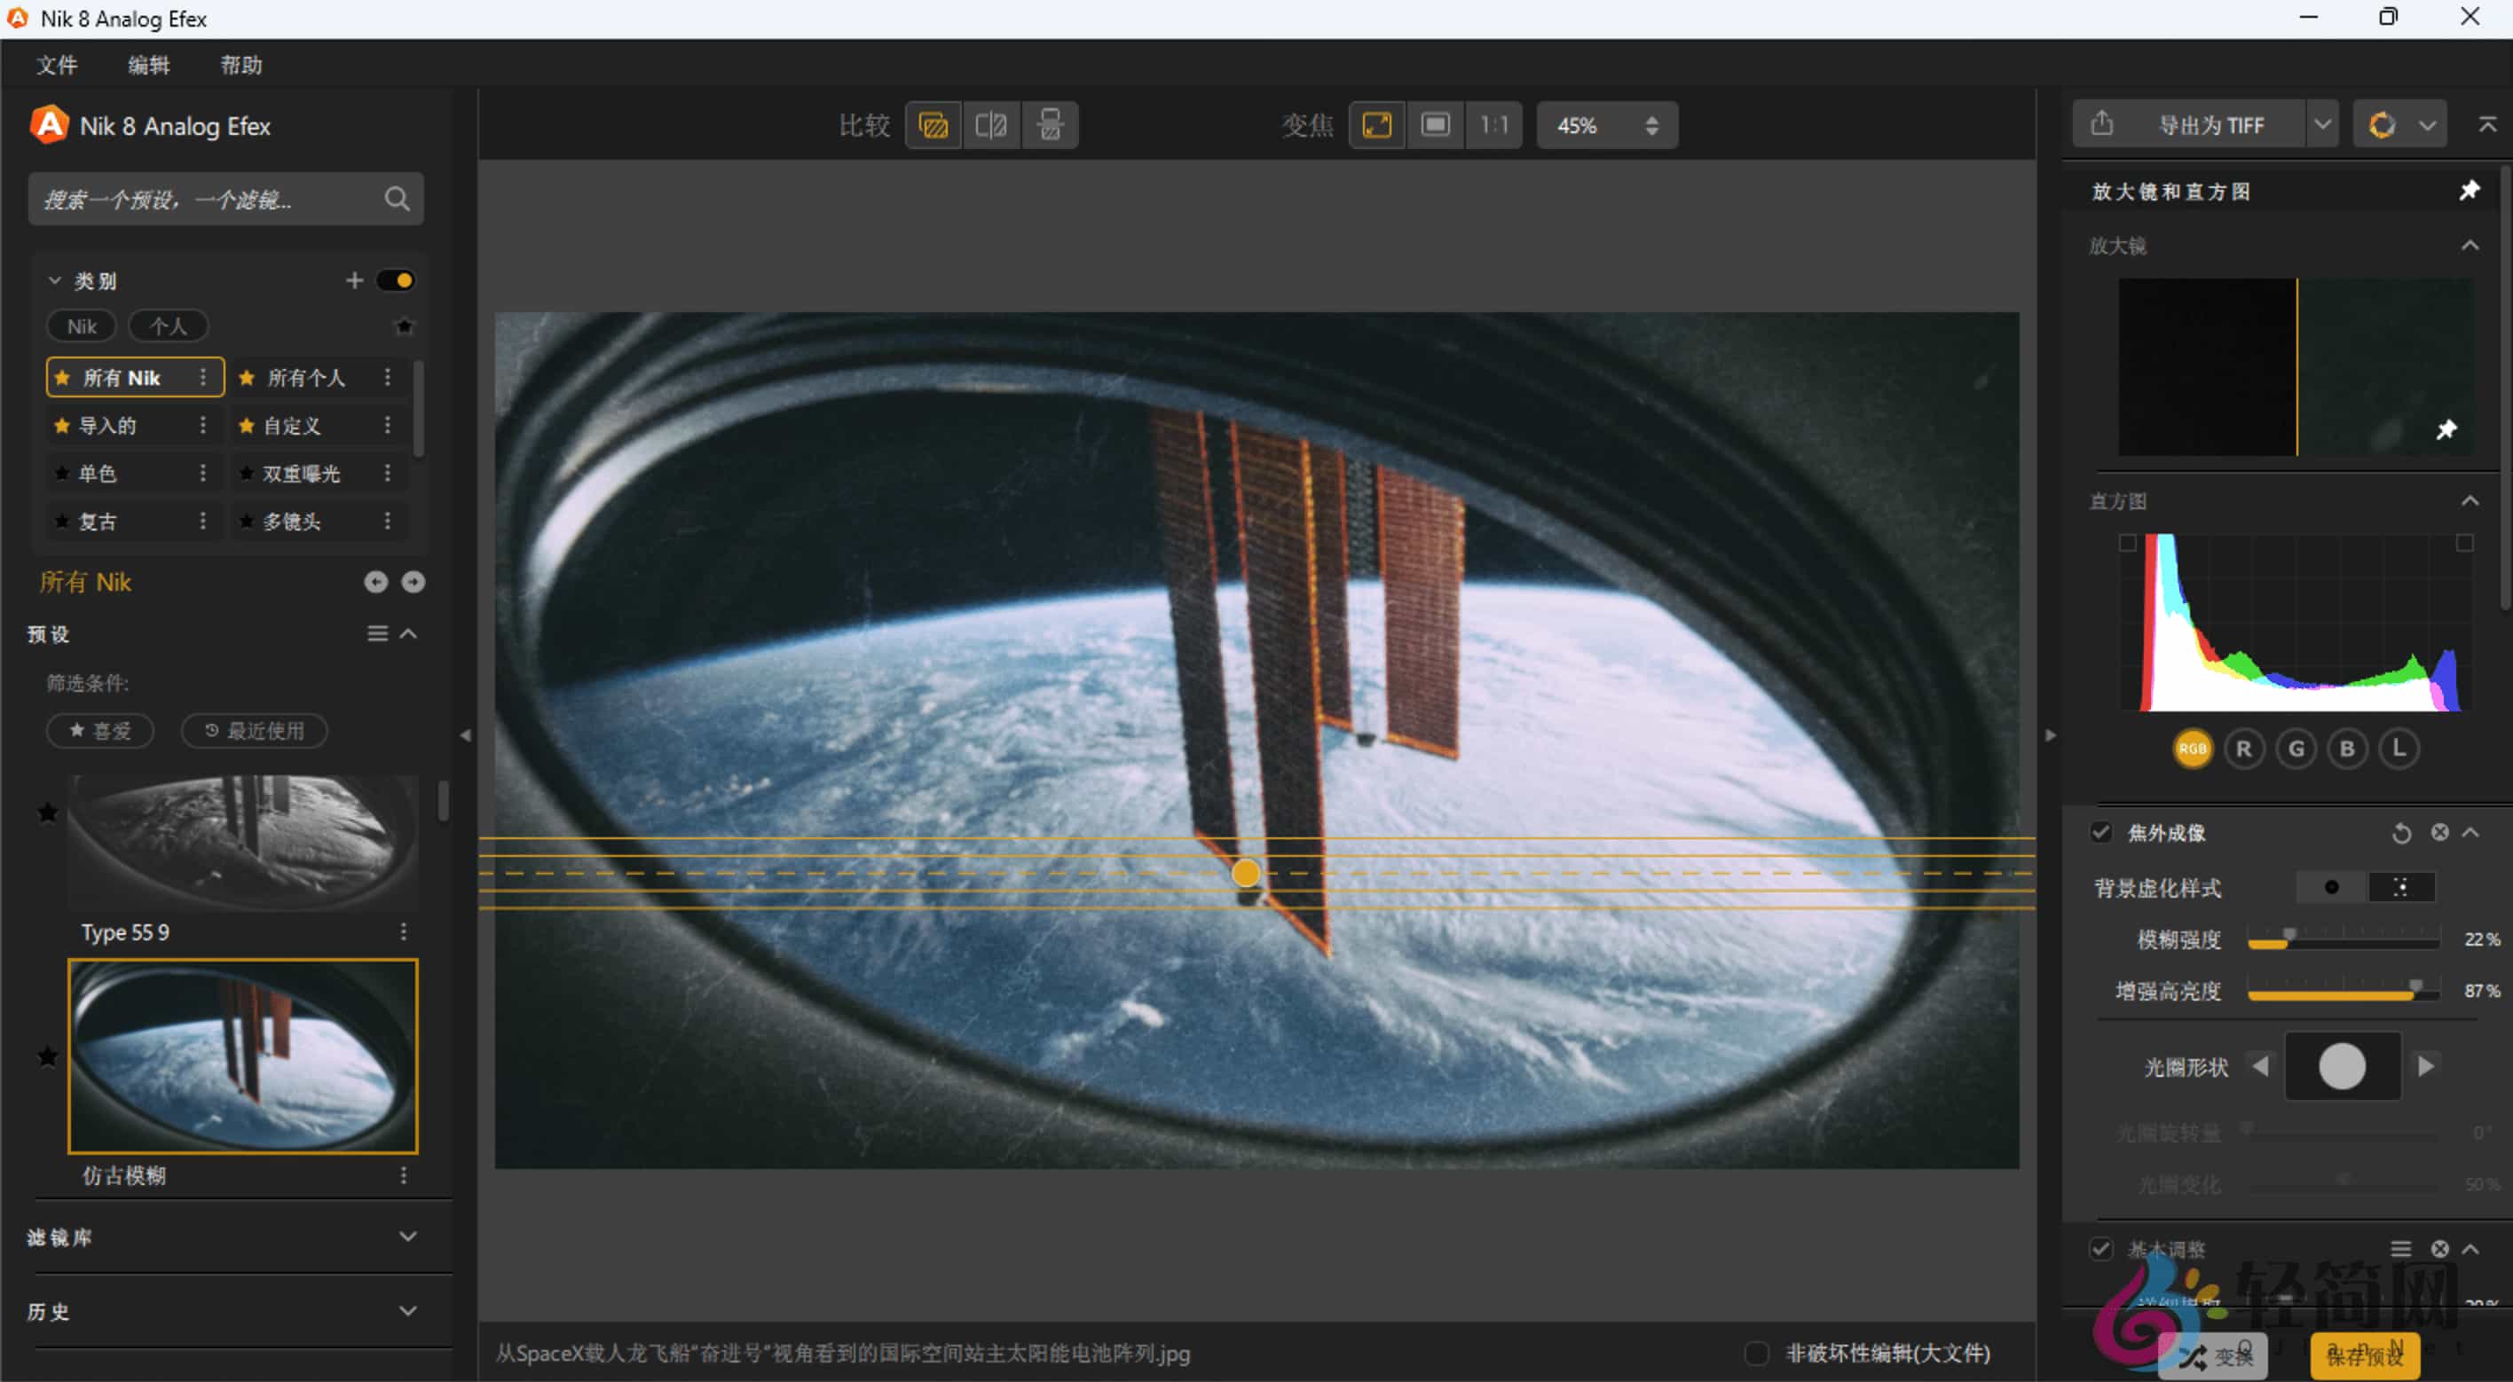The image size is (2513, 1382).
Task: Expand the 历史 history panel
Action: (408, 1311)
